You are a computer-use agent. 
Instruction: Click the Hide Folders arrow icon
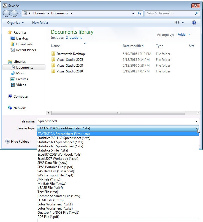[7, 141]
